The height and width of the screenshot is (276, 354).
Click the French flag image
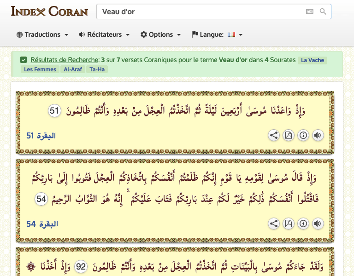click(x=231, y=34)
